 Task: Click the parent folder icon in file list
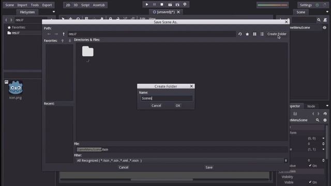pos(88,52)
